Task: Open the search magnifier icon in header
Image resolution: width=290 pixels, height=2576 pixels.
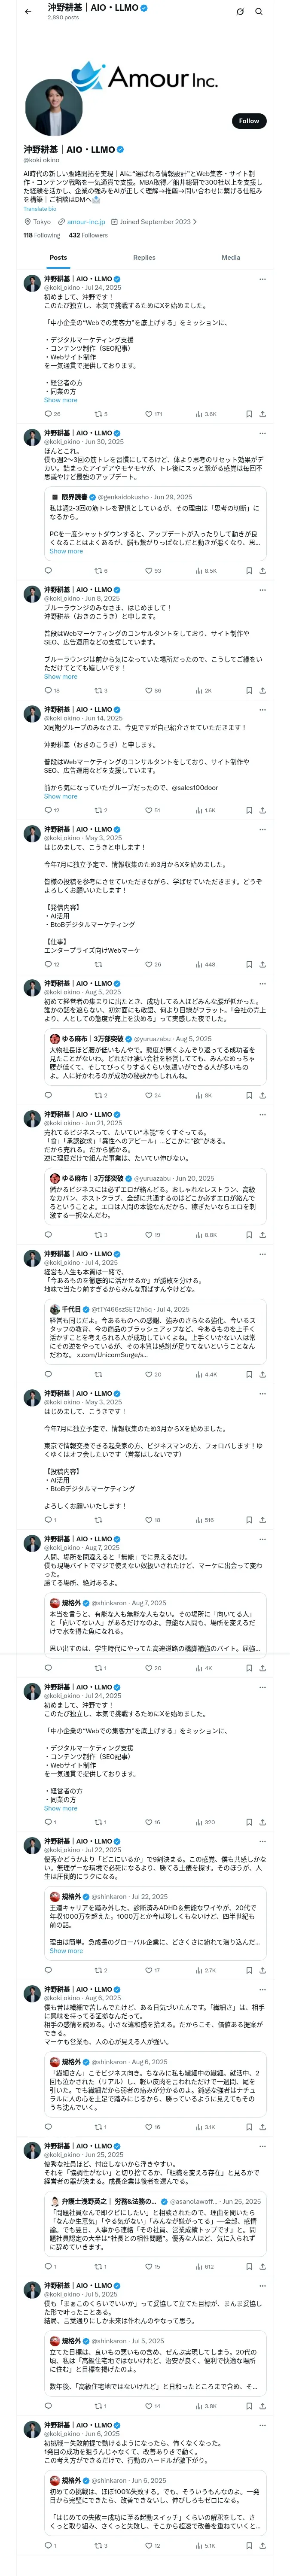Action: pyautogui.click(x=259, y=12)
